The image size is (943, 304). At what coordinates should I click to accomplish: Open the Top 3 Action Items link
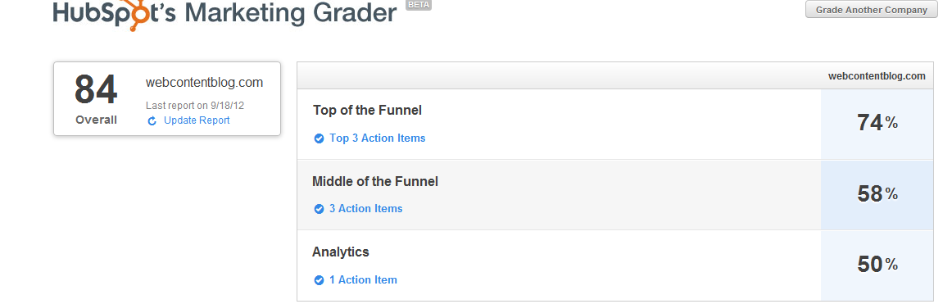(x=377, y=138)
